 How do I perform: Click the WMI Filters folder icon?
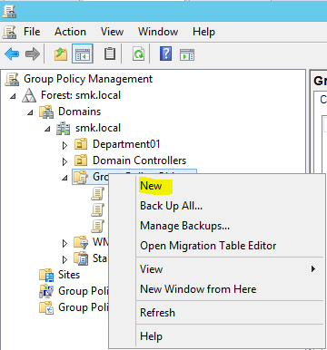click(x=81, y=242)
